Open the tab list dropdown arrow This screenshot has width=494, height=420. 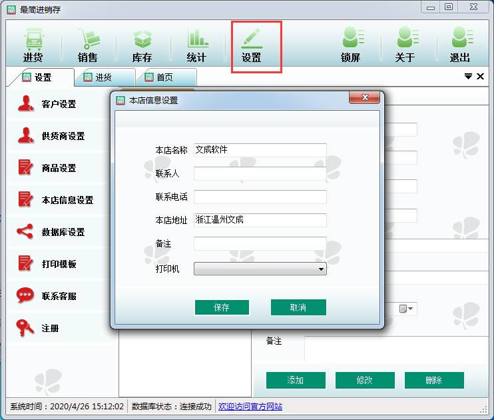pyautogui.click(x=468, y=76)
